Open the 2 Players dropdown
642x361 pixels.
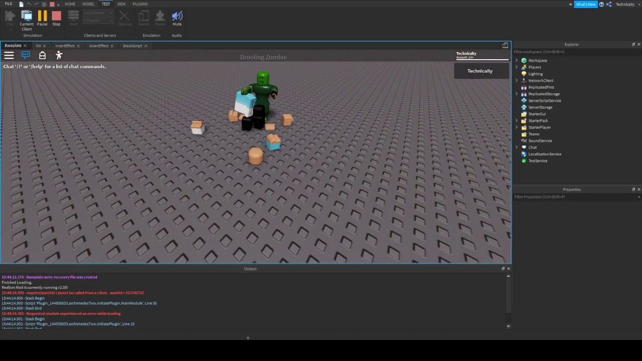pos(98,21)
